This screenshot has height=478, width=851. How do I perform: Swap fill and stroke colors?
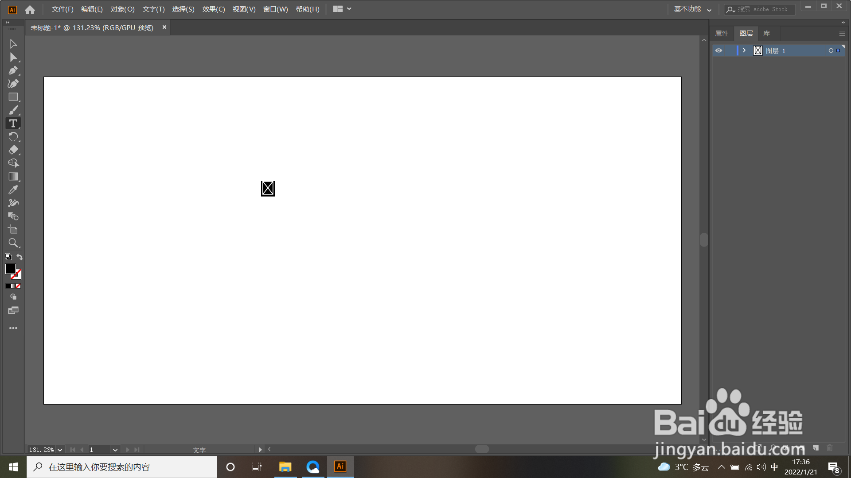[x=20, y=257]
